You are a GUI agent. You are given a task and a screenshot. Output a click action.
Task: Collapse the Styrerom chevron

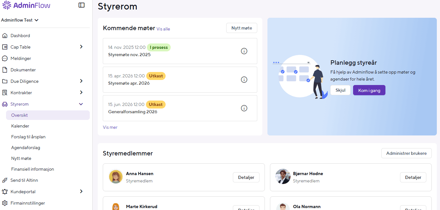click(81, 104)
